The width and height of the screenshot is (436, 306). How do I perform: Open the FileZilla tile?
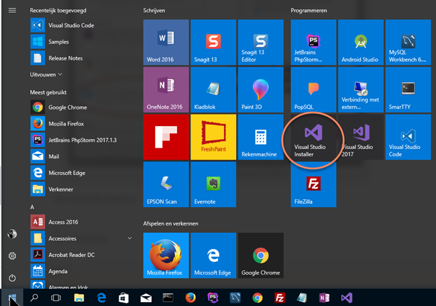(313, 184)
